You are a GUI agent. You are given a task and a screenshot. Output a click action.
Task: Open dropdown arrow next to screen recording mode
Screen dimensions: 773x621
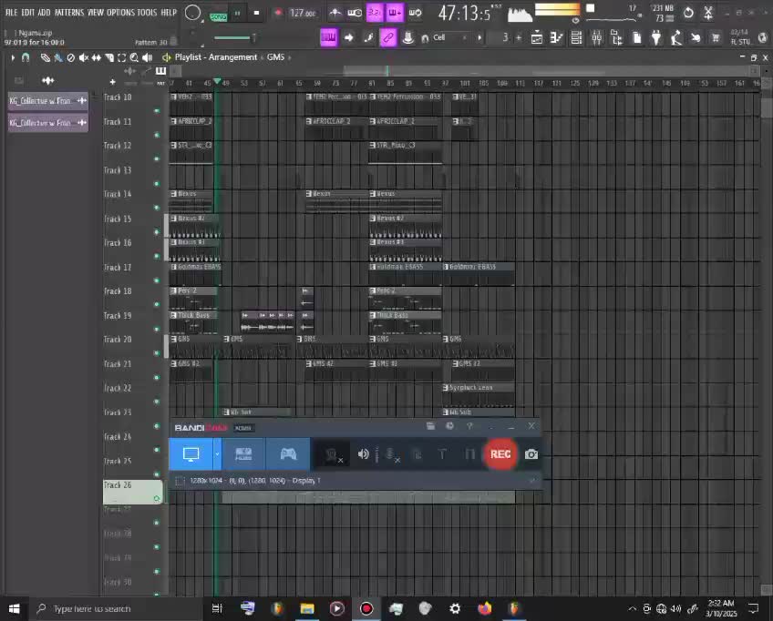point(217,453)
